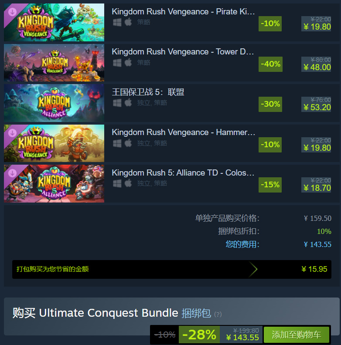Open Kingdom Rush 5 Alliance thumbnail

point(54,103)
